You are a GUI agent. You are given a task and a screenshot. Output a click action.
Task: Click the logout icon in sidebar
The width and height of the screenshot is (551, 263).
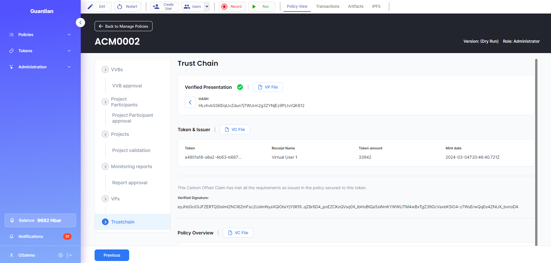click(x=69, y=255)
